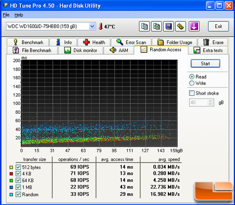Uncheck the 64 KB transfer size
This screenshot has height=205, width=235.
click(x=18, y=180)
